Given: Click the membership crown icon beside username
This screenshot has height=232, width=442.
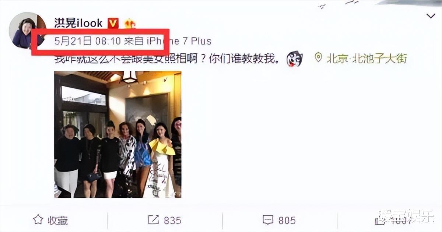Looking at the screenshot, I should click(x=130, y=23).
